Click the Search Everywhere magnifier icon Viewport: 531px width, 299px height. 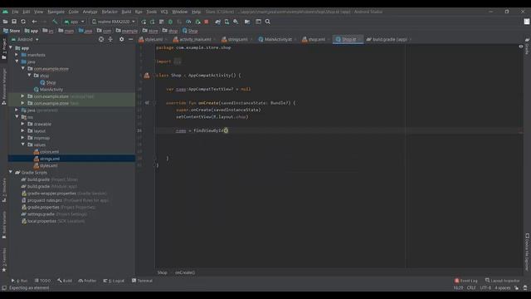(x=267, y=22)
